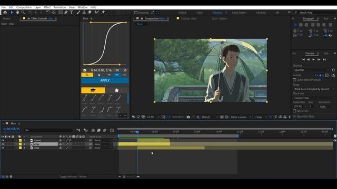Open the viewer magnification 33.3% dropdown

[153, 117]
